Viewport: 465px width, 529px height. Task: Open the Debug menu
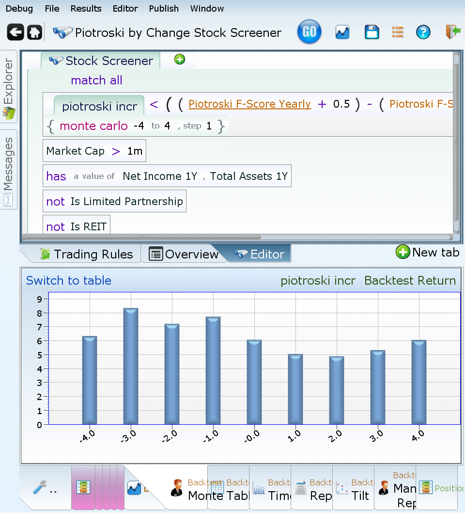[x=19, y=9]
